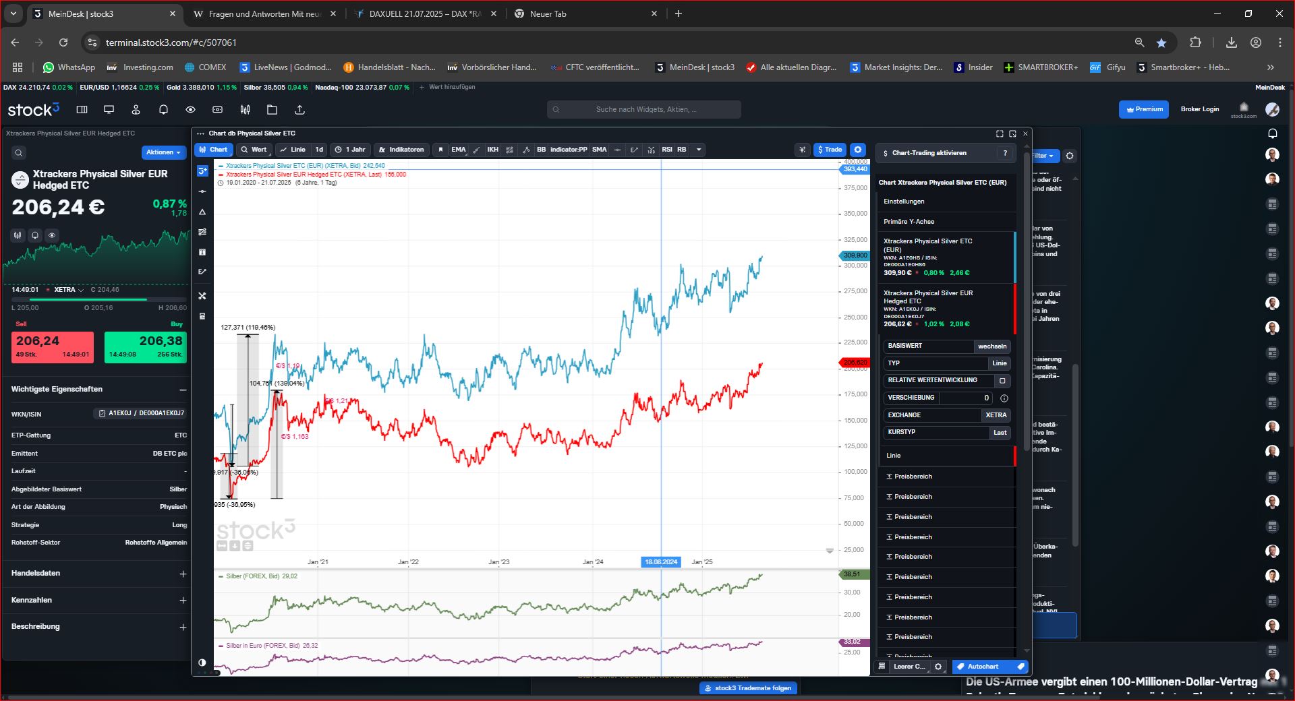This screenshot has height=701, width=1295.
Task: Open the Aktionen dropdown
Action: (163, 152)
